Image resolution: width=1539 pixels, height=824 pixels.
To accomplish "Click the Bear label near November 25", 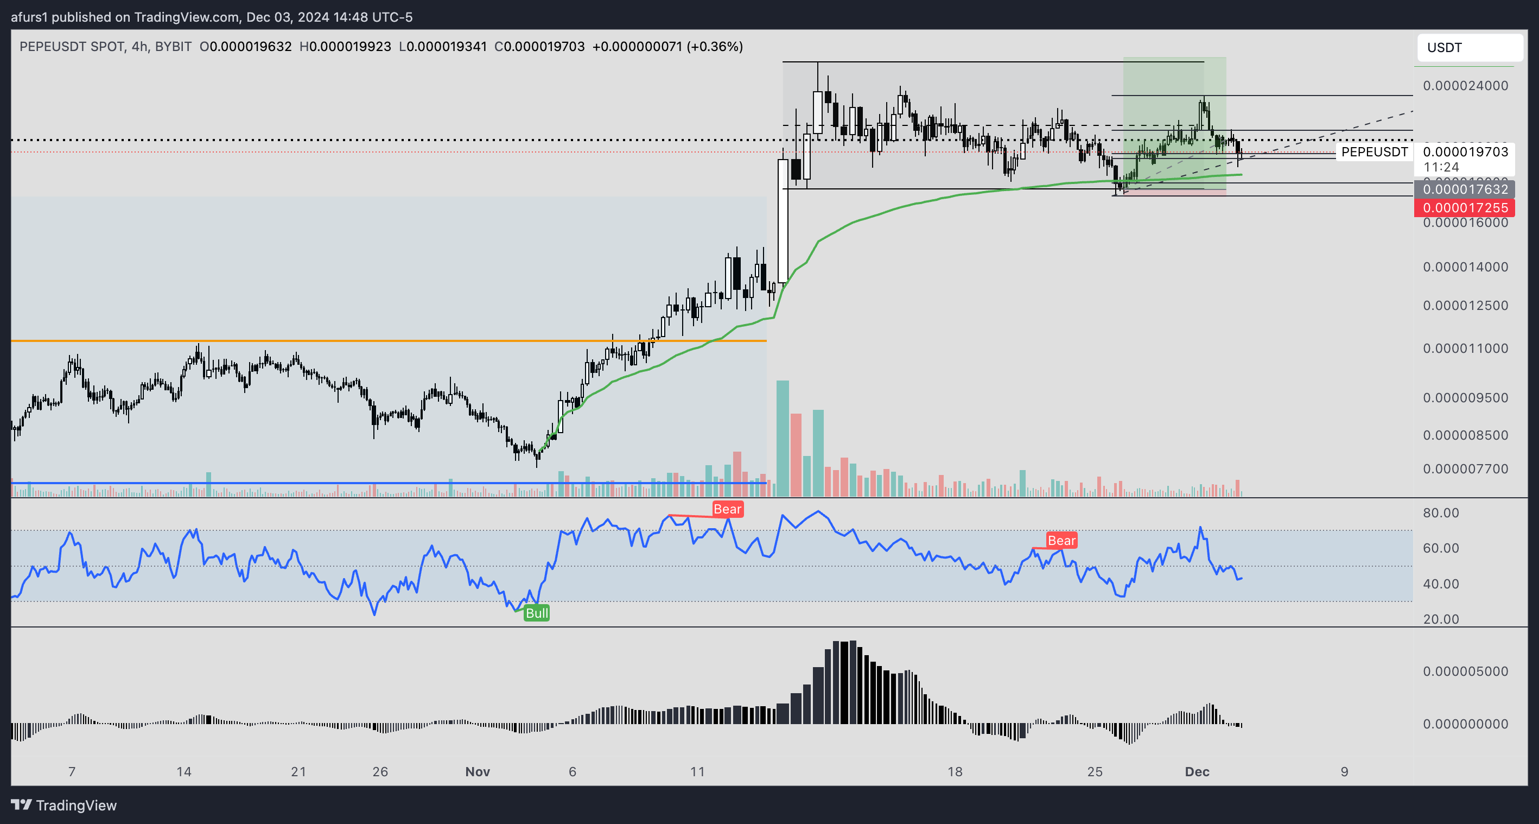I will click(x=1061, y=541).
